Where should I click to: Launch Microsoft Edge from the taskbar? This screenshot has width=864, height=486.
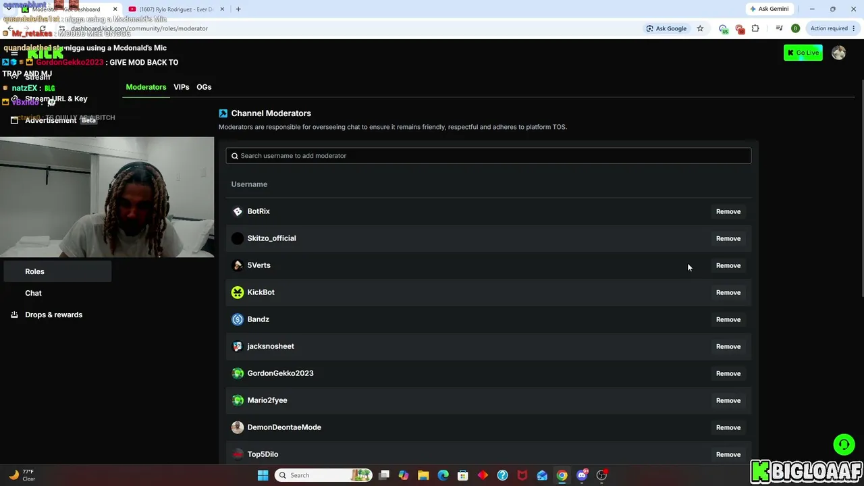click(443, 475)
